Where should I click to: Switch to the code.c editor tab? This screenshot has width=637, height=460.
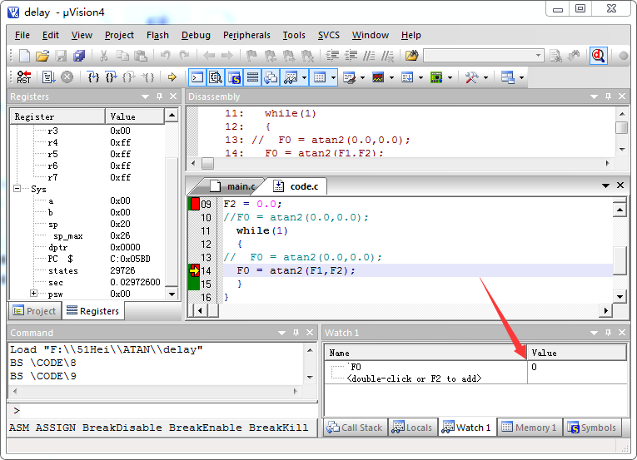coord(297,186)
